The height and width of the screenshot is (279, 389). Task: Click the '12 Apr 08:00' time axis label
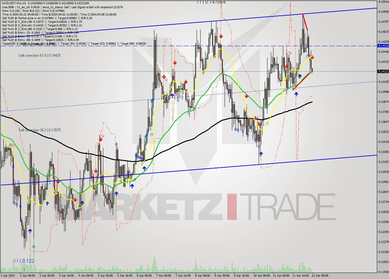[x=320, y=276]
